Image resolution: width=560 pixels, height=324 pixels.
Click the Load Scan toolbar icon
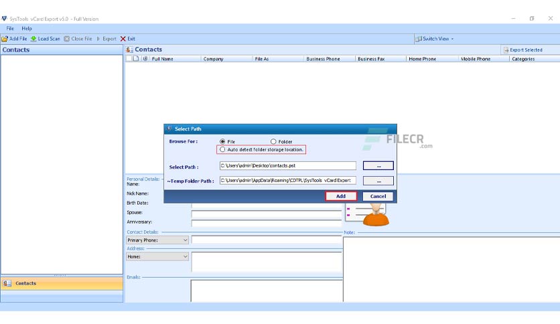33,39
